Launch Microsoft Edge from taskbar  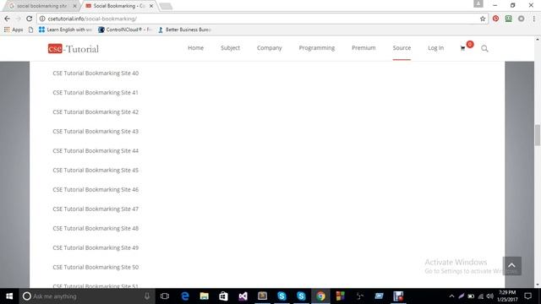click(185, 296)
